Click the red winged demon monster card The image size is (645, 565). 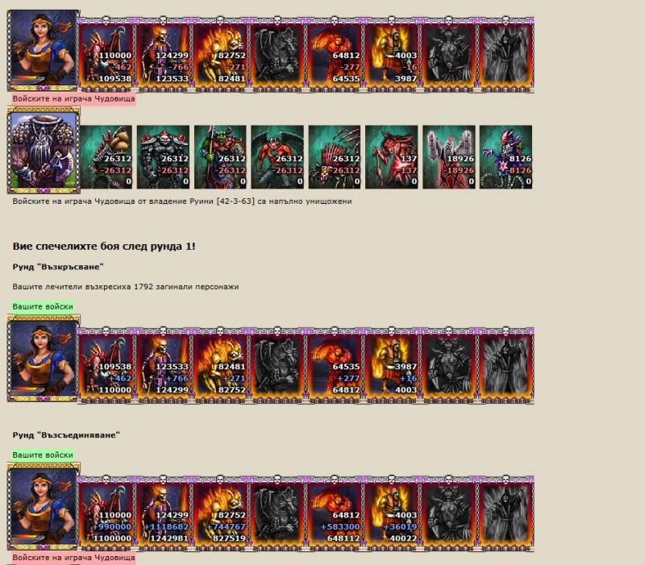coord(277,157)
